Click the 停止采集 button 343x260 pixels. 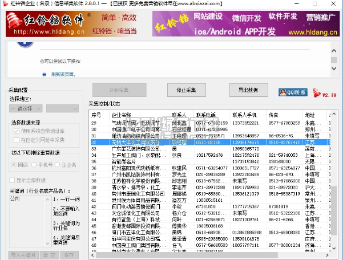pos(187,90)
